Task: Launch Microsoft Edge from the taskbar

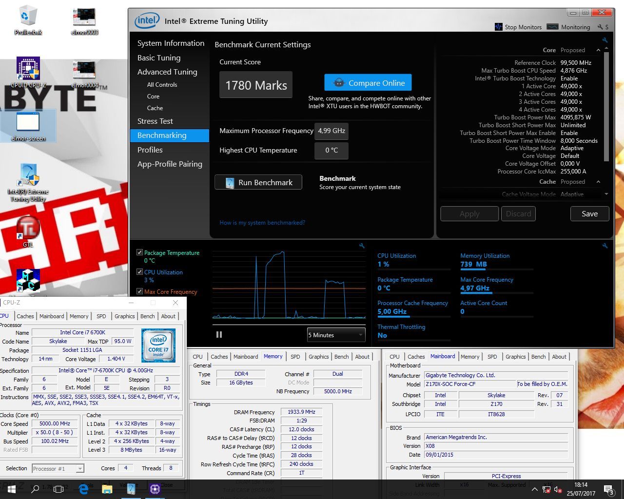Action: tap(83, 489)
